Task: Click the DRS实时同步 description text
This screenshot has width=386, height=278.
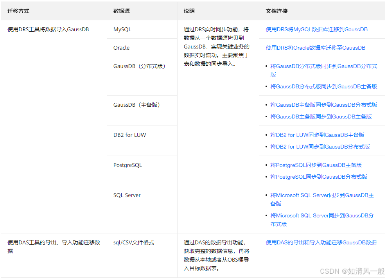Action: (x=216, y=47)
